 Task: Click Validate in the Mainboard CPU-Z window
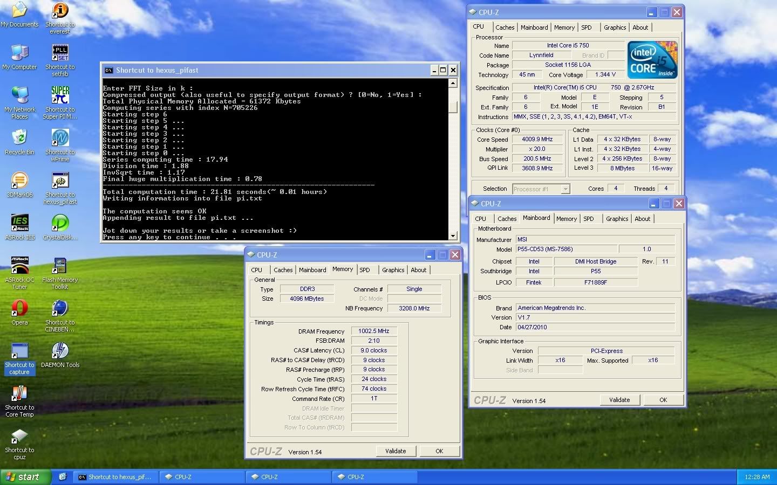(619, 400)
